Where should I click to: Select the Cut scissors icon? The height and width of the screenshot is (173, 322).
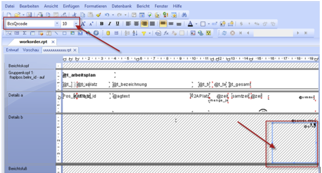click(x=75, y=15)
